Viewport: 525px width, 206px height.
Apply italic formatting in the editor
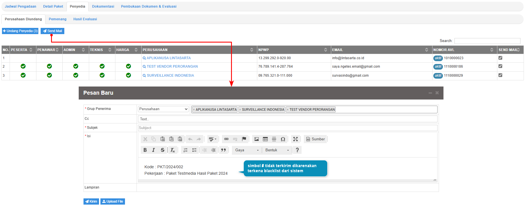click(x=153, y=150)
